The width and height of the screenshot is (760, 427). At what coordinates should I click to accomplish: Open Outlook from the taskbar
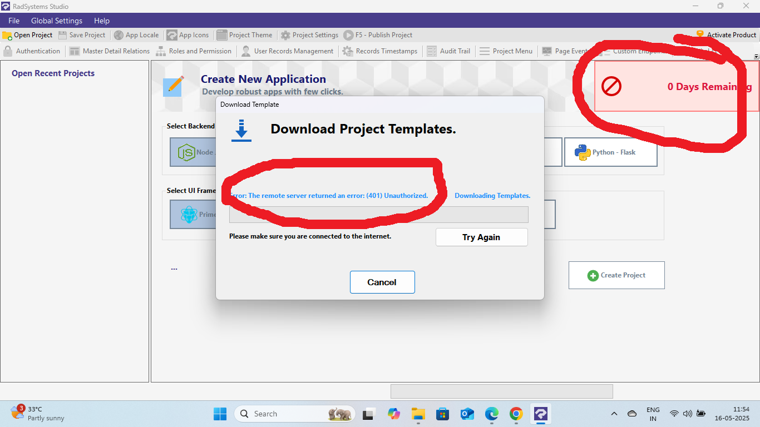point(467,414)
